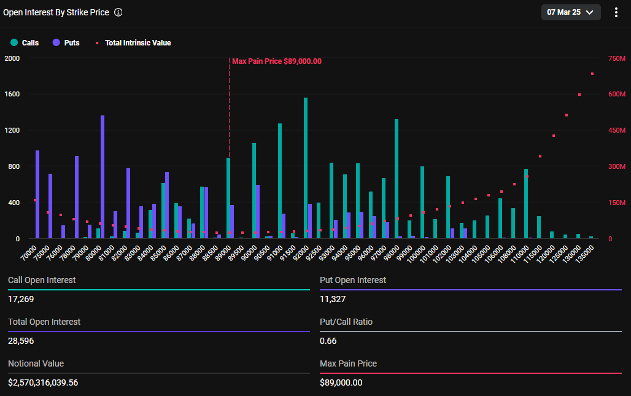
Task: Click the Notional Value label
Action: (x=36, y=364)
